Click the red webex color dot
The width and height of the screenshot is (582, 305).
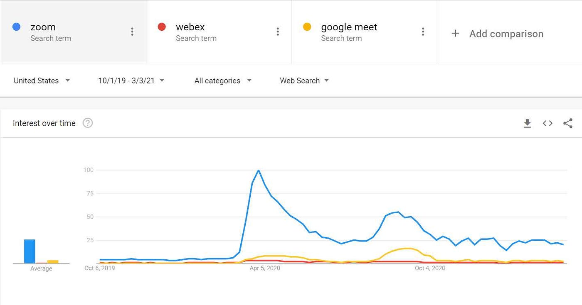pyautogui.click(x=162, y=27)
